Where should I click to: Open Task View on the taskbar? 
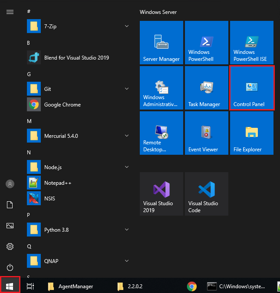pos(30,286)
